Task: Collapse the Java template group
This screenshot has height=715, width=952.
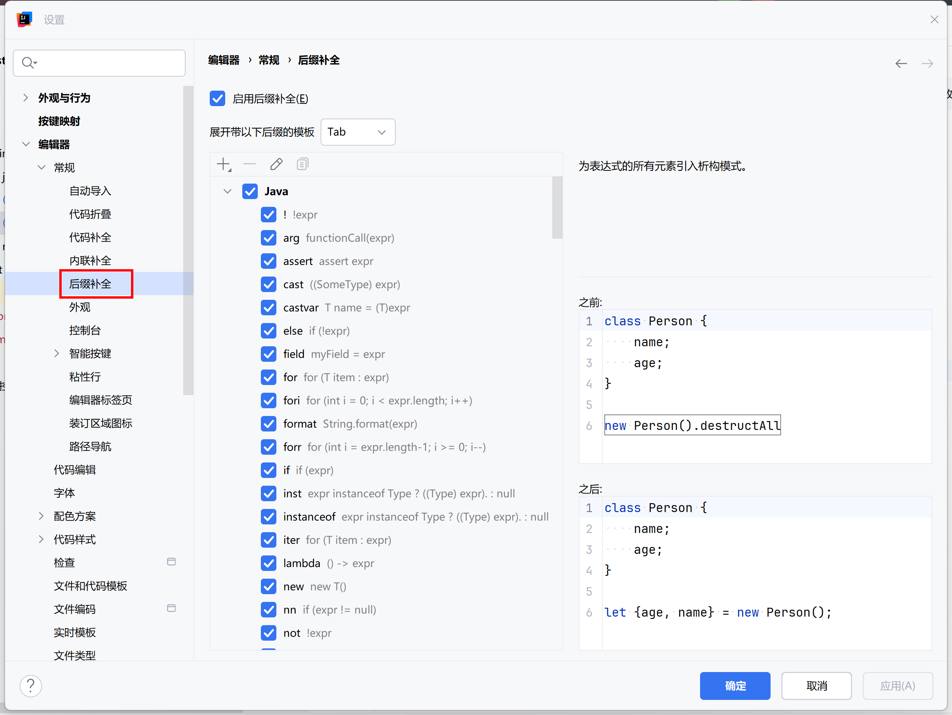Action: coord(227,191)
